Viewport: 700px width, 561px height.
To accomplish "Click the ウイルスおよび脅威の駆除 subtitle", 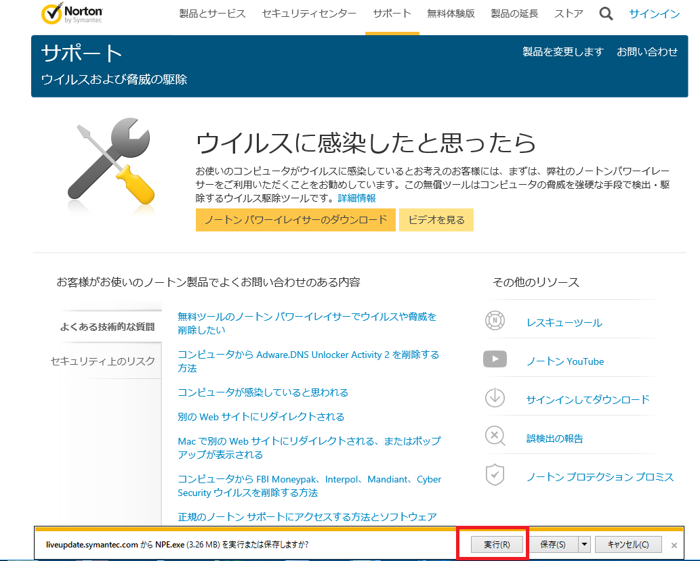I will pos(115,79).
